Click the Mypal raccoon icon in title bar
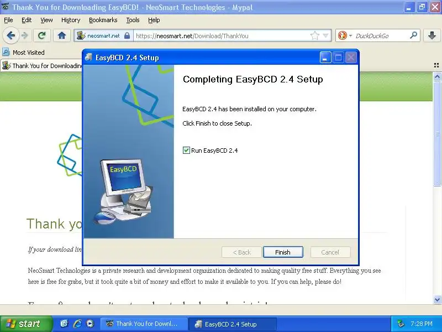The image size is (442, 332). pyautogui.click(x=6, y=7)
